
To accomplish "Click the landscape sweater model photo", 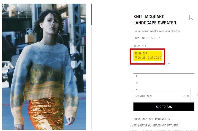I will click(x=44, y=67).
